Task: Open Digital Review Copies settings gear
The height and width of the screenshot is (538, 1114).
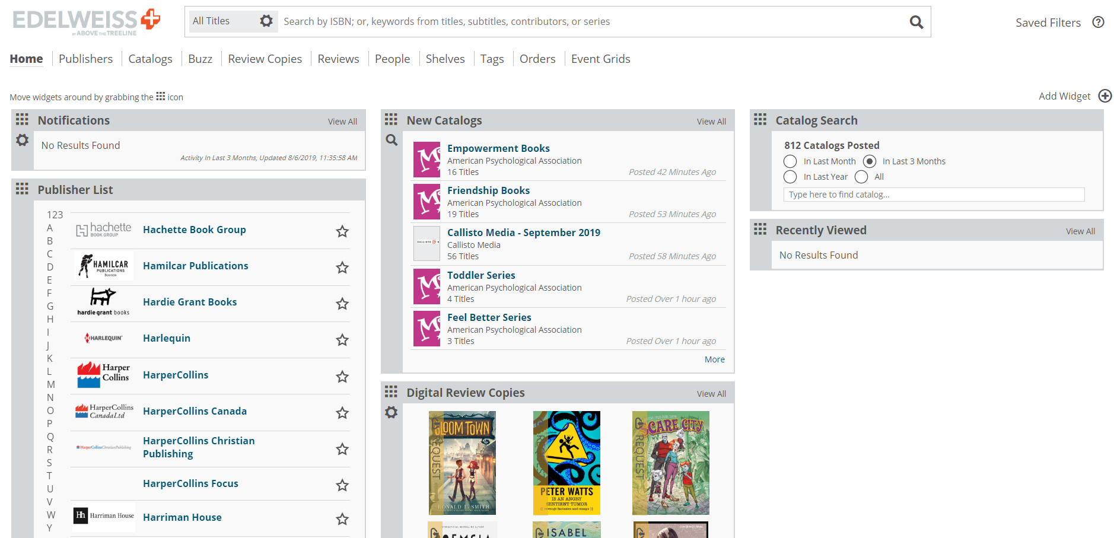Action: [391, 412]
